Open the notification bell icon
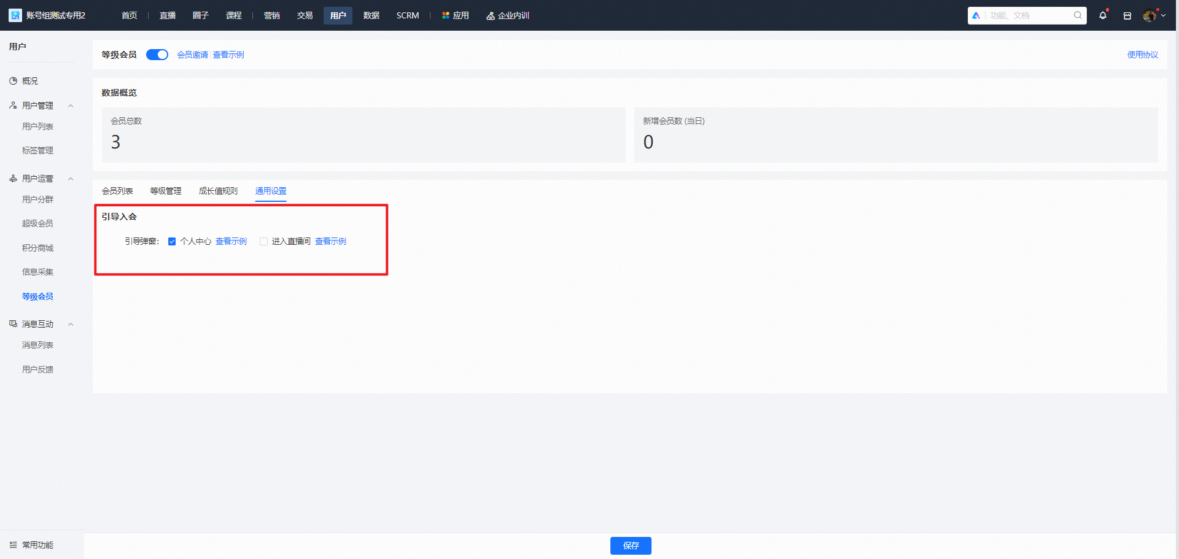 1103,15
